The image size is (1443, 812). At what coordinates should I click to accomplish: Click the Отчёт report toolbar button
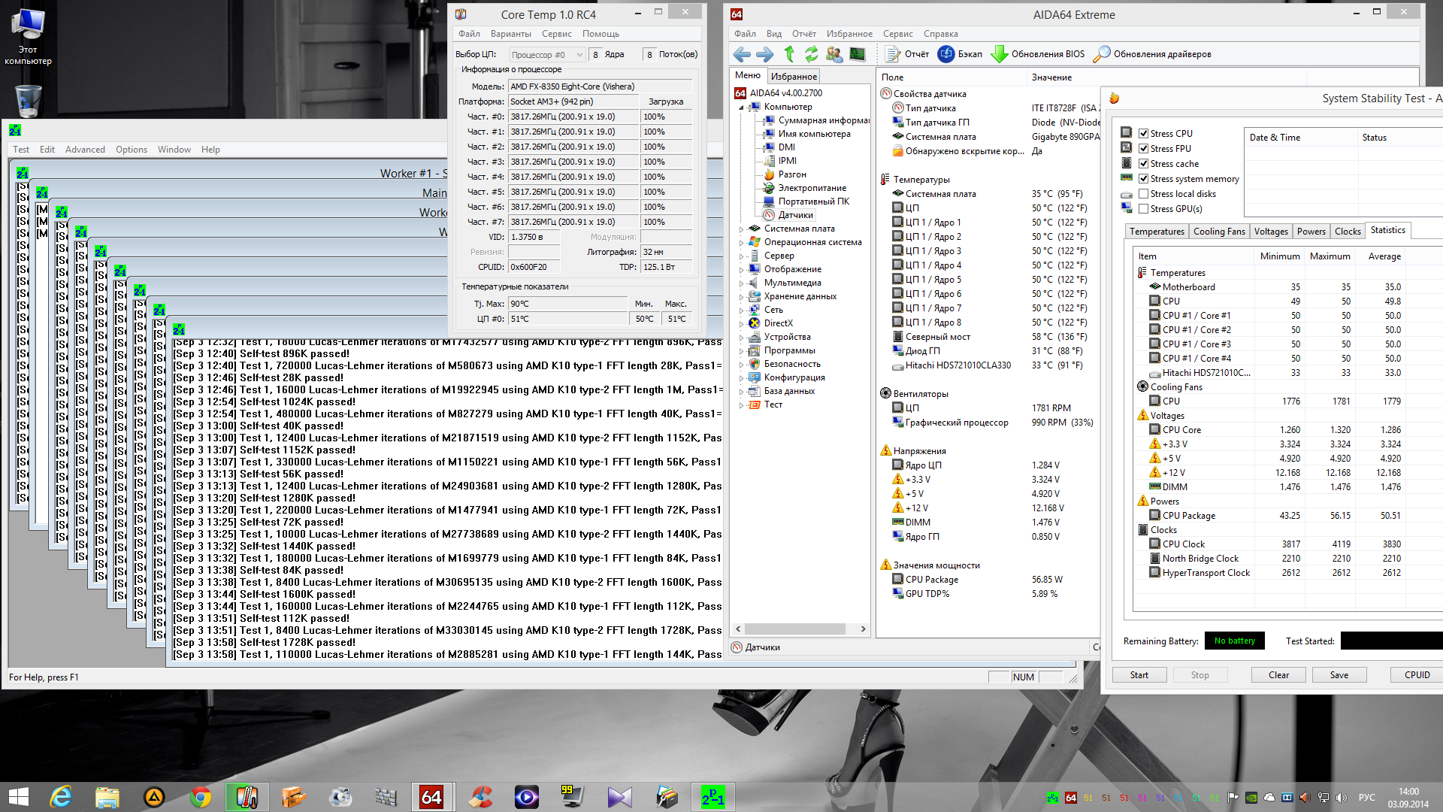(907, 54)
